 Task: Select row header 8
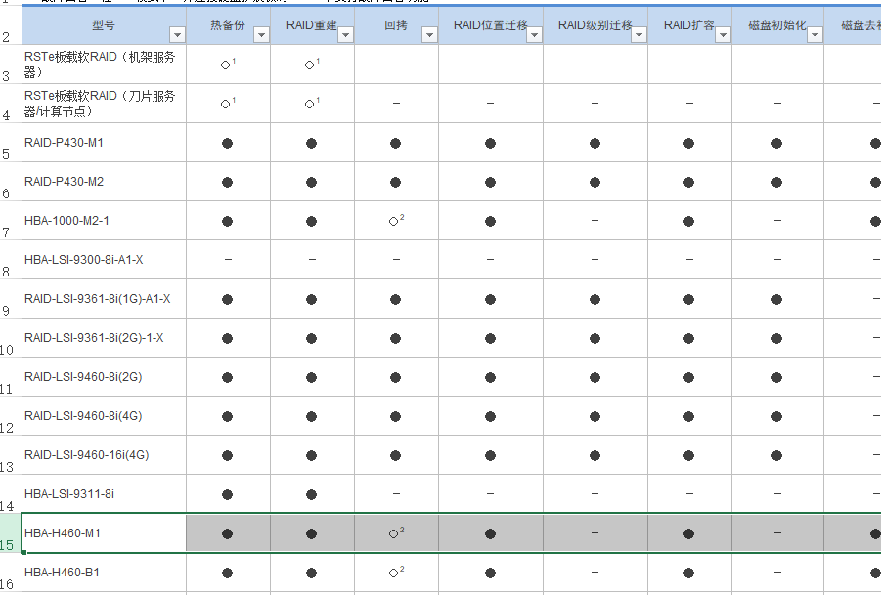click(x=10, y=260)
